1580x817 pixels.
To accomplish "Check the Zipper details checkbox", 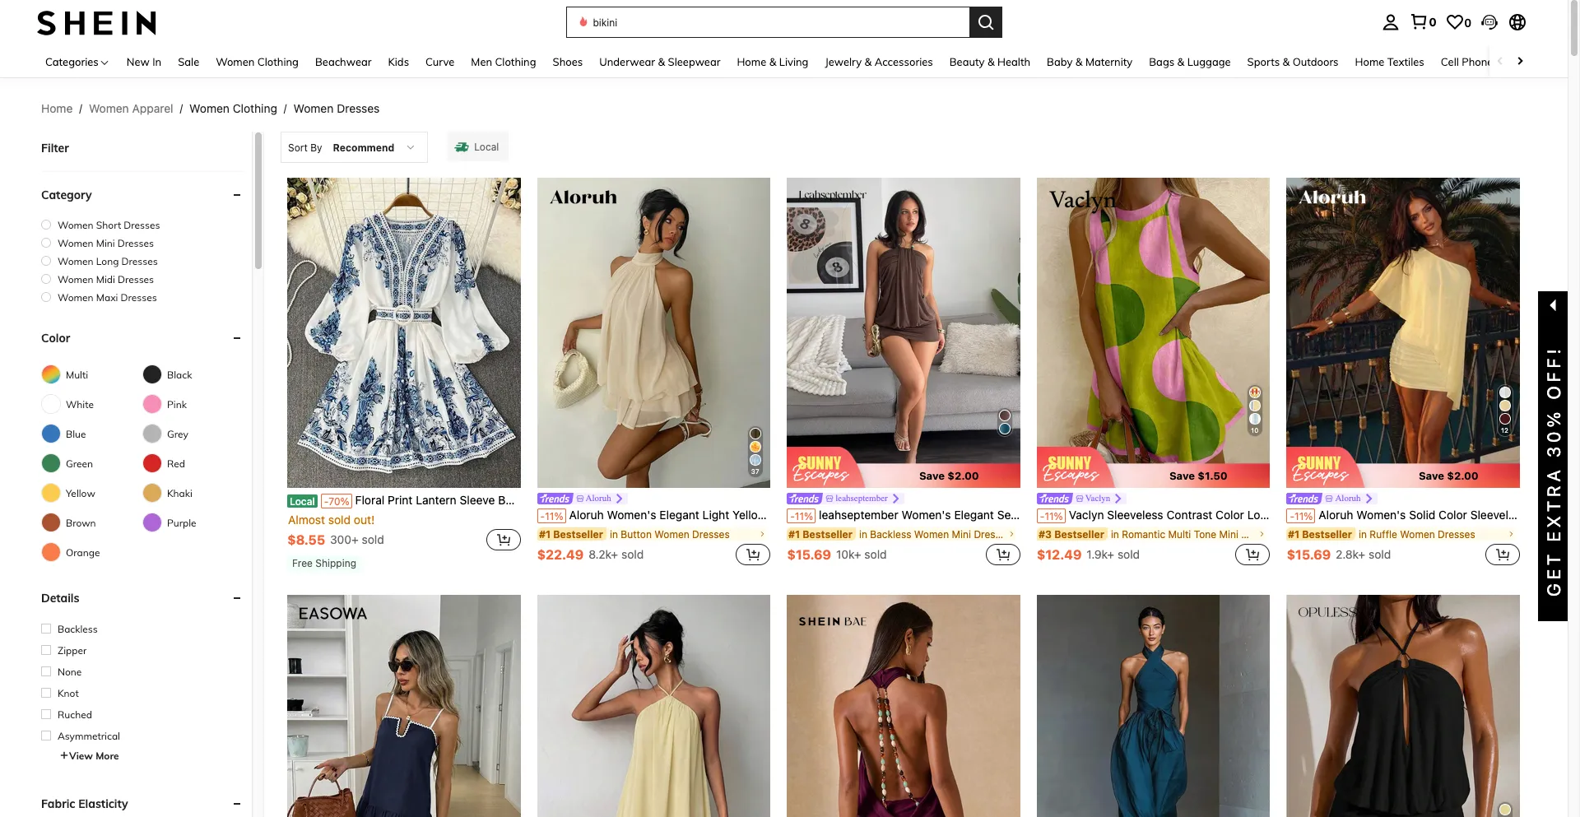I will tap(46, 650).
